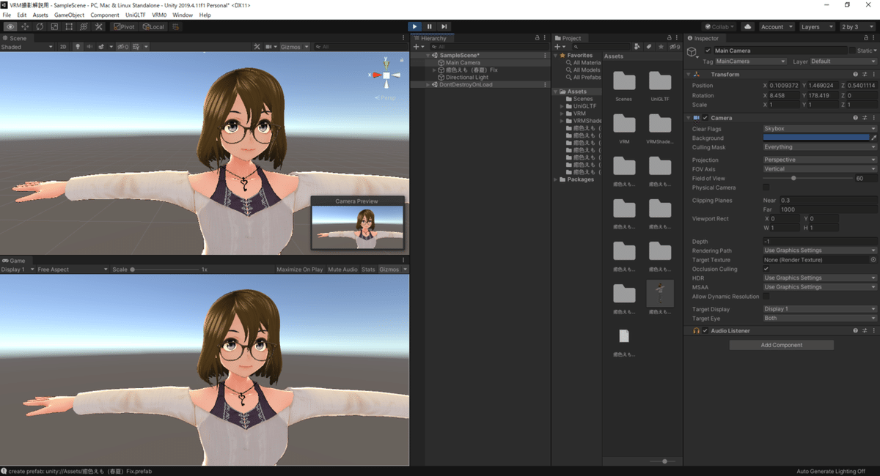Image resolution: width=880 pixels, height=476 pixels.
Task: Click the Hierarchy create plus button
Action: tap(417, 47)
